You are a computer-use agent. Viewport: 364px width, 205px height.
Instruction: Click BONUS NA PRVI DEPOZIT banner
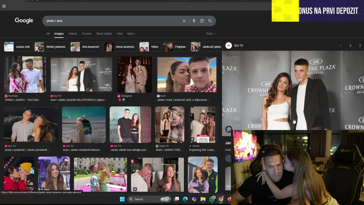(x=318, y=11)
